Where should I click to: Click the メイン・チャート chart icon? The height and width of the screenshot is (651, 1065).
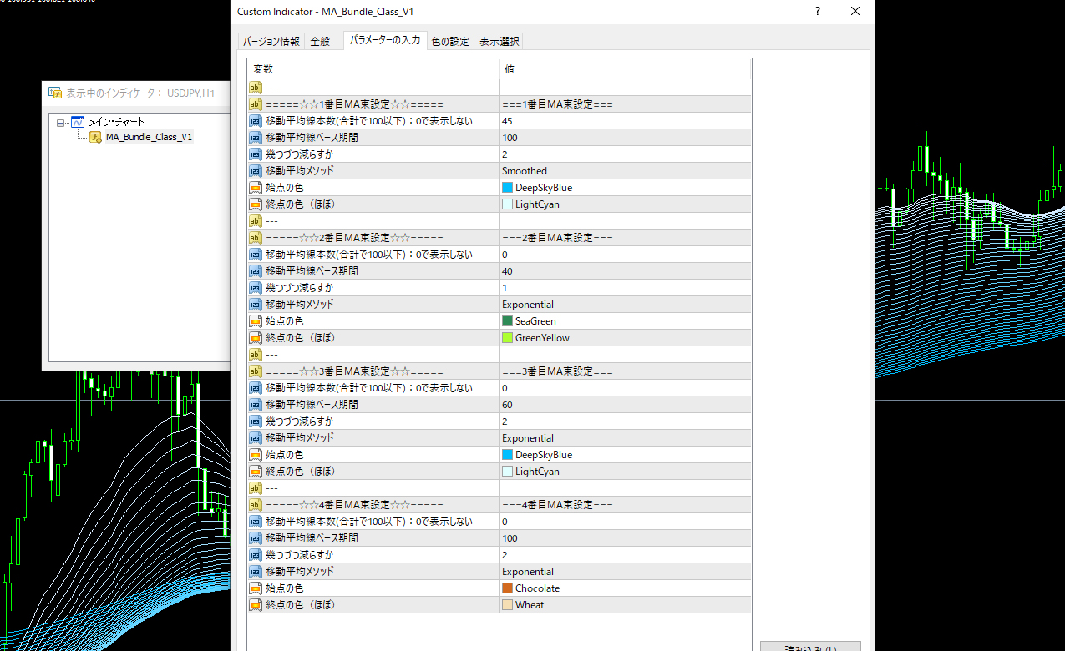tap(77, 122)
